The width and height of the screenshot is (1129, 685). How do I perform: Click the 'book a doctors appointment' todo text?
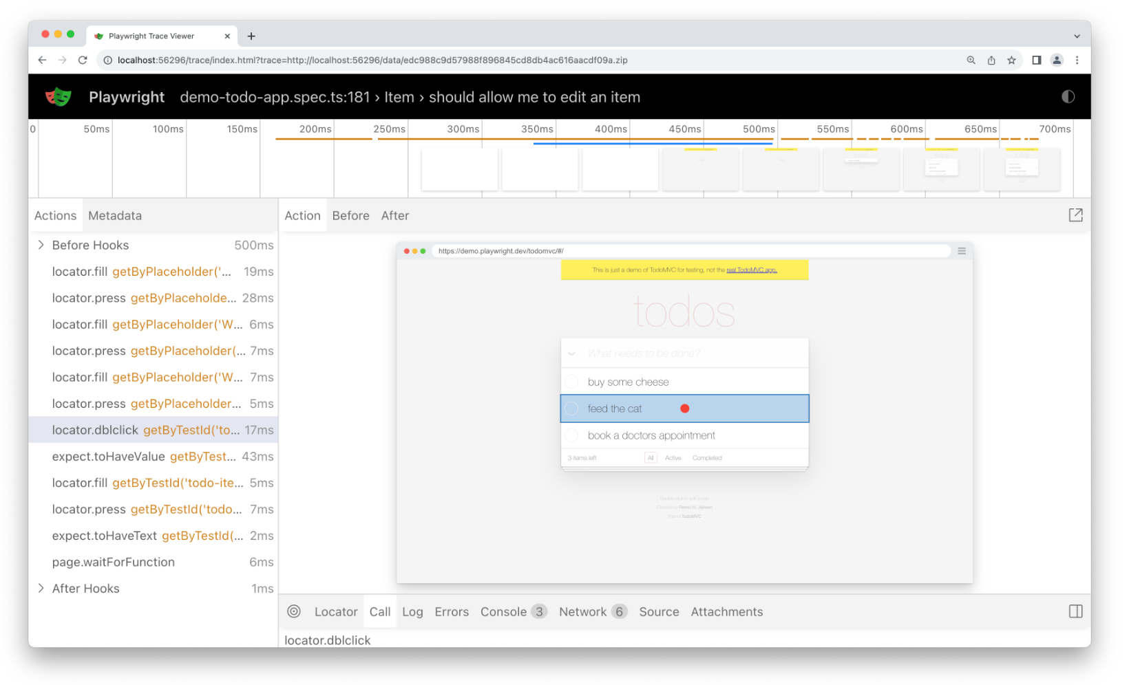pyautogui.click(x=651, y=435)
